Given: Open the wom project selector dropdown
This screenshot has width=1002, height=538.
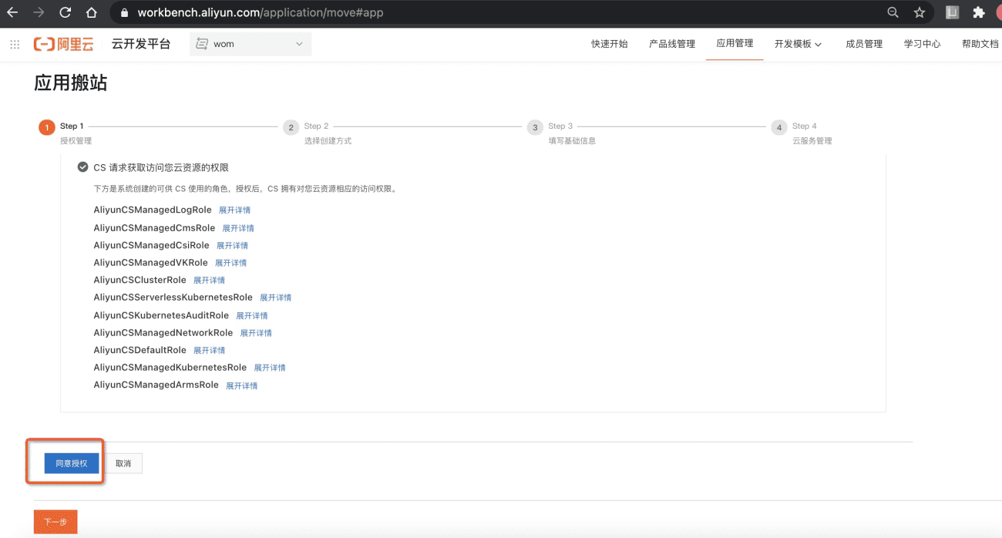Looking at the screenshot, I should pyautogui.click(x=250, y=44).
